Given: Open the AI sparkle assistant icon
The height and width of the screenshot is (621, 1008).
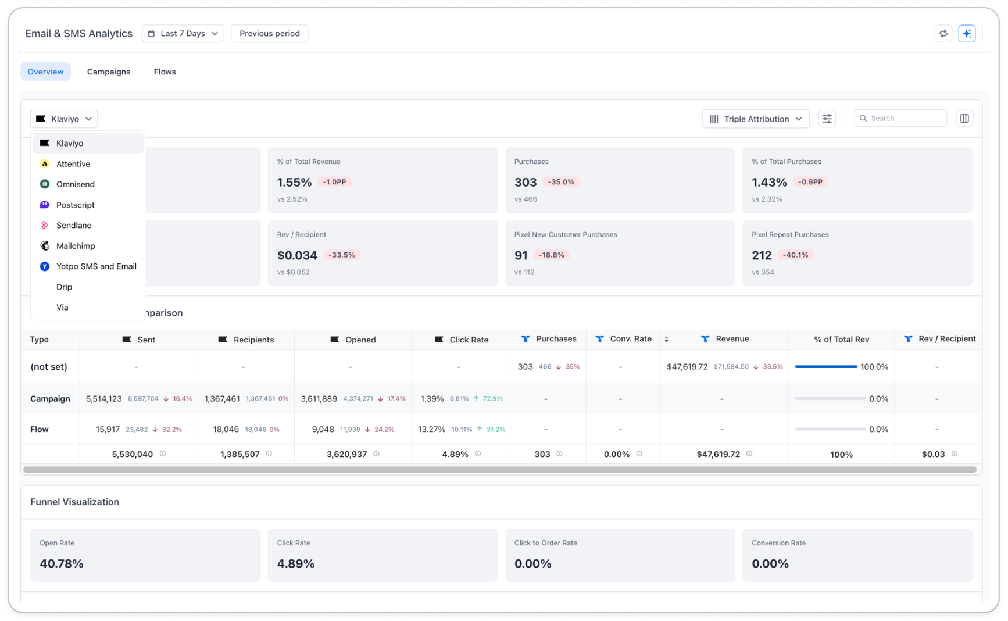Looking at the screenshot, I should (x=966, y=34).
